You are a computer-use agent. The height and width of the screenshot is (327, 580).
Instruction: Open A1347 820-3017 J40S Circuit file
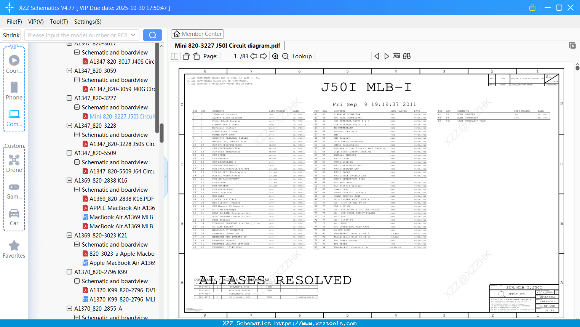[x=119, y=62]
